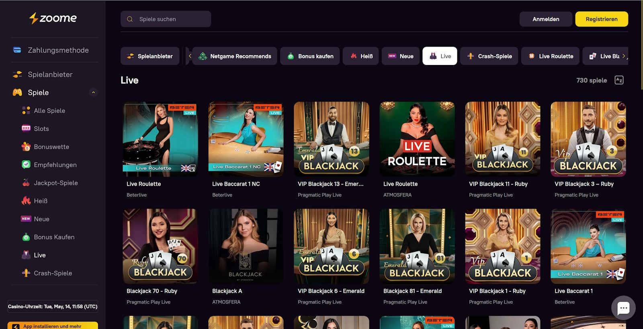Choose the Live Roulette category tab
Viewport: 643px width, 329px height.
click(550, 56)
